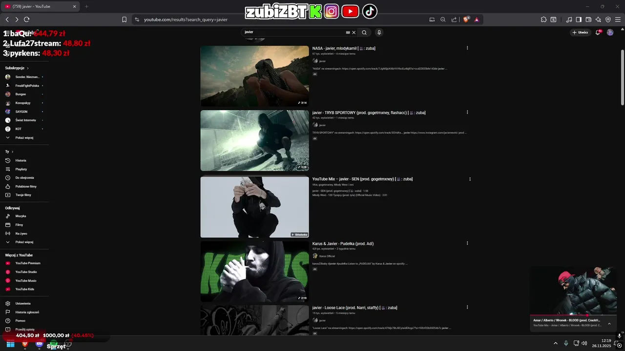625x351 pixels.
Task: Open more options for Loose Lace video
Action: [467, 307]
